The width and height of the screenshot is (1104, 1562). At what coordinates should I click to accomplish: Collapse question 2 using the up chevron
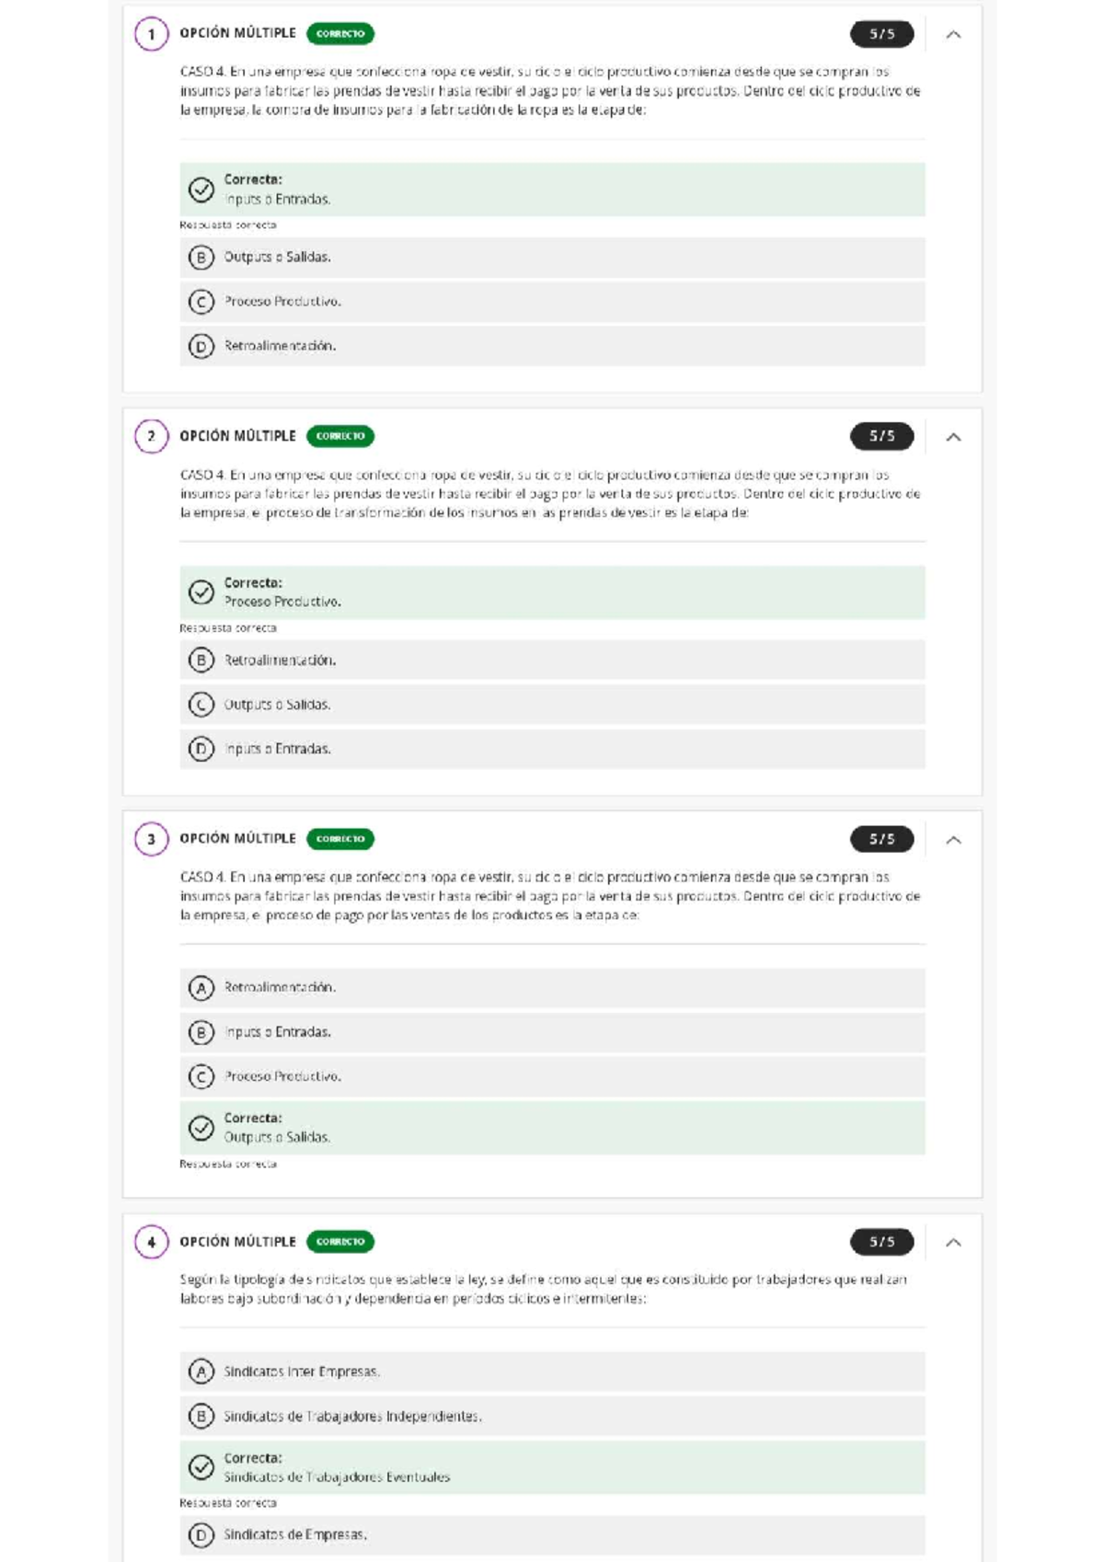954,437
